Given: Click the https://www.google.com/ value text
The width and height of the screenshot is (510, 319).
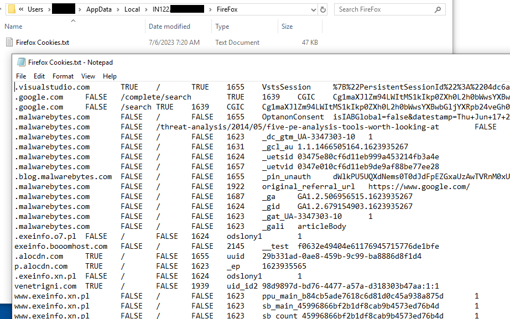Looking at the screenshot, I should point(419,187).
